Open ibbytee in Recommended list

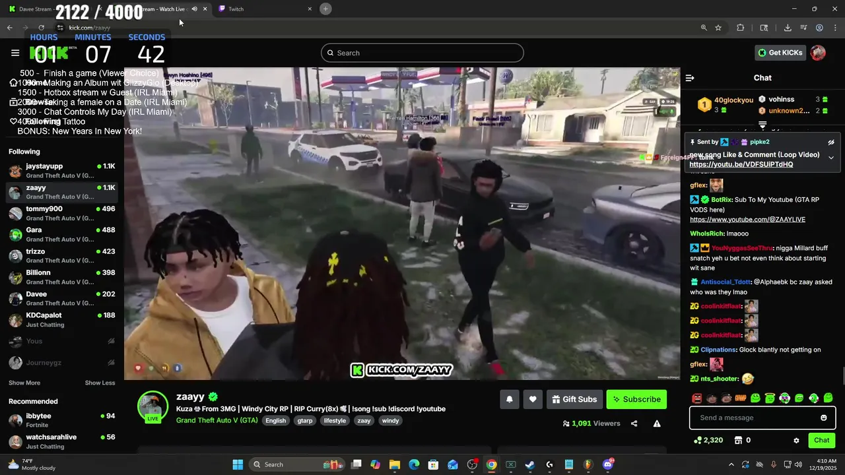tap(62, 420)
